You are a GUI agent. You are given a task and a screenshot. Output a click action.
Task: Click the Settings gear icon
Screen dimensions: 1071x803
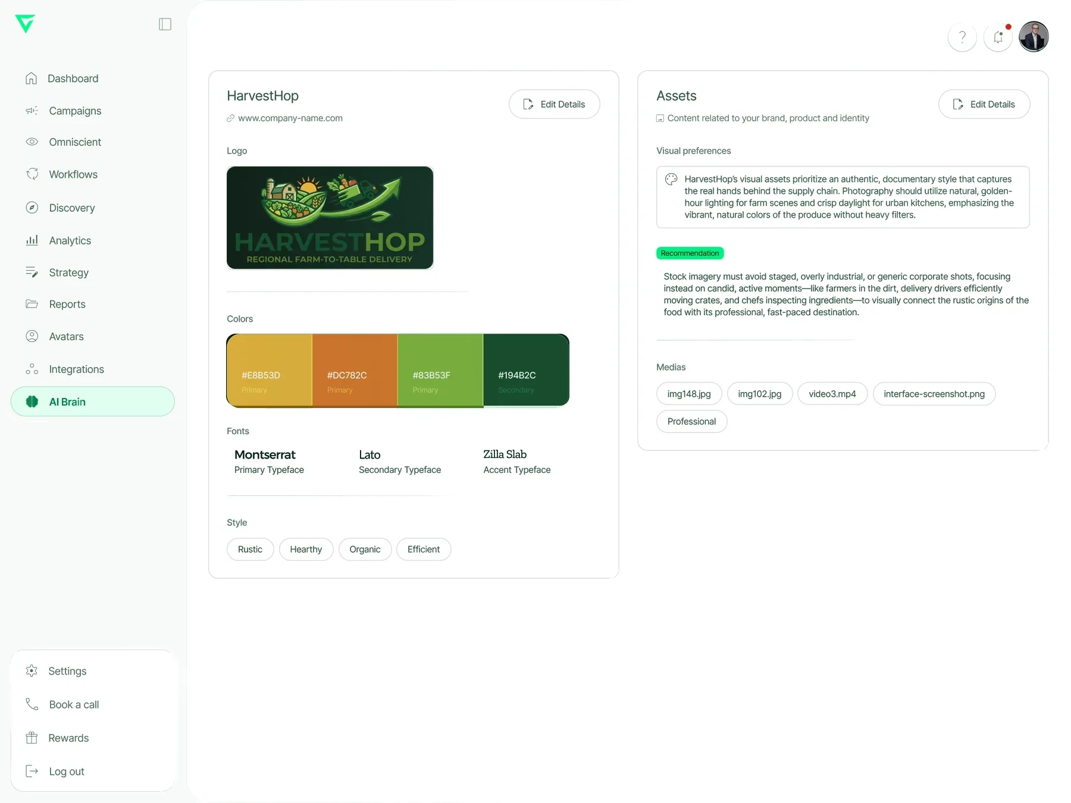32,671
